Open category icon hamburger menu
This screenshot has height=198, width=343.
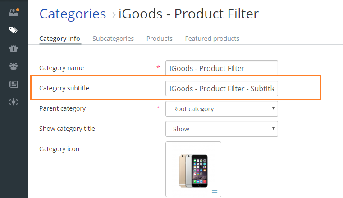point(215,191)
